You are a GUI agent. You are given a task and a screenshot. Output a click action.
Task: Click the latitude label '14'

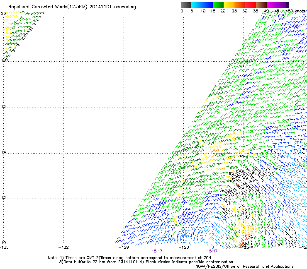pyautogui.click(x=3, y=152)
